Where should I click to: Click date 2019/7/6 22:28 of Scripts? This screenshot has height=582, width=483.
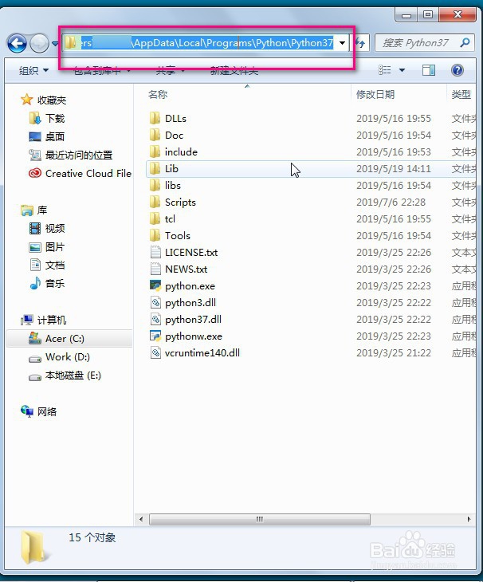[x=391, y=203]
